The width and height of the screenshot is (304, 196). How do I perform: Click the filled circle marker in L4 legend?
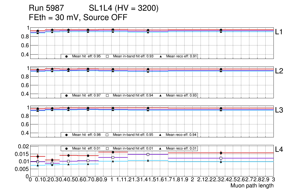(67, 148)
